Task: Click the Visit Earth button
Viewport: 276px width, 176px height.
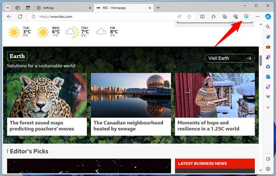Action: click(x=230, y=58)
